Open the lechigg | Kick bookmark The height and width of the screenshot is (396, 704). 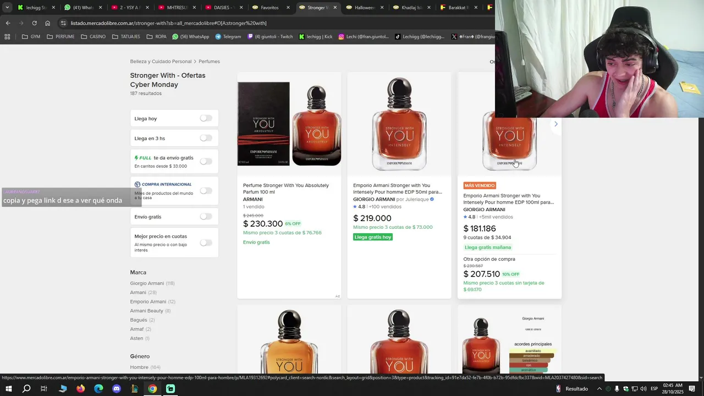[x=316, y=37]
